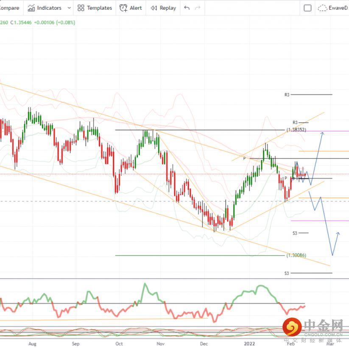Click the close price value C1.35446

point(21,22)
